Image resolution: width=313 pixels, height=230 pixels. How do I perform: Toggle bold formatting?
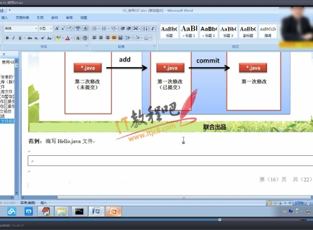[7, 38]
